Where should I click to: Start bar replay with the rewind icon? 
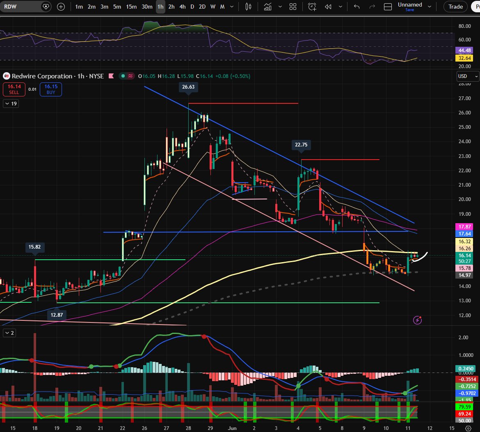pos(328,7)
